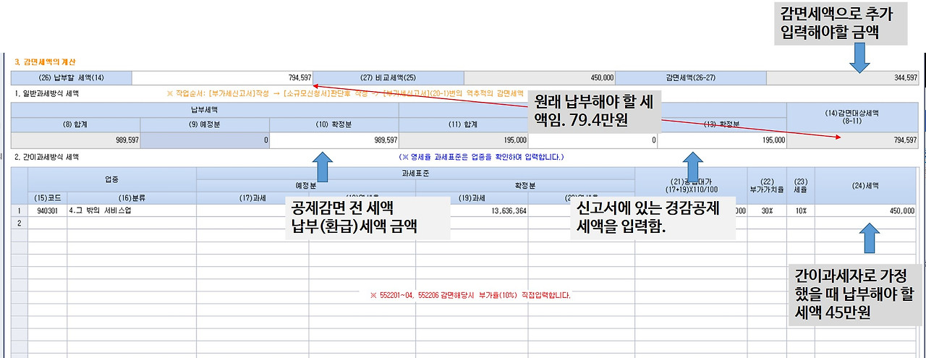Select the 940301 business code cell
The height and width of the screenshot is (358, 926).
[48, 211]
